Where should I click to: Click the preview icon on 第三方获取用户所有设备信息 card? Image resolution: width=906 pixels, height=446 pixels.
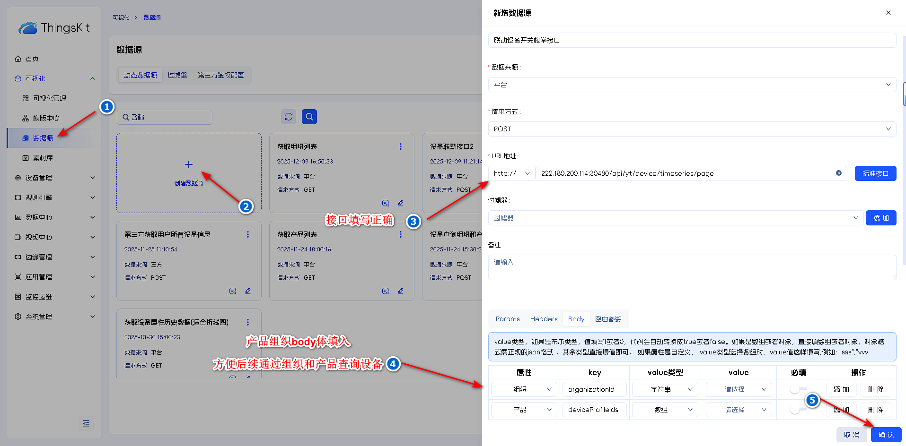pyautogui.click(x=232, y=291)
